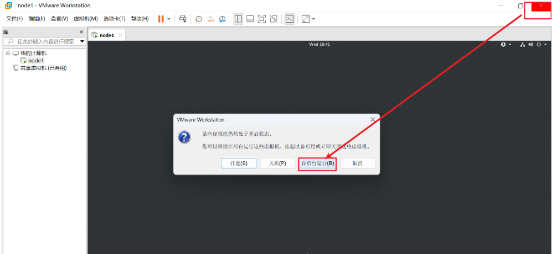
Task: Click the blue question mark dialog icon
Action: click(184, 137)
